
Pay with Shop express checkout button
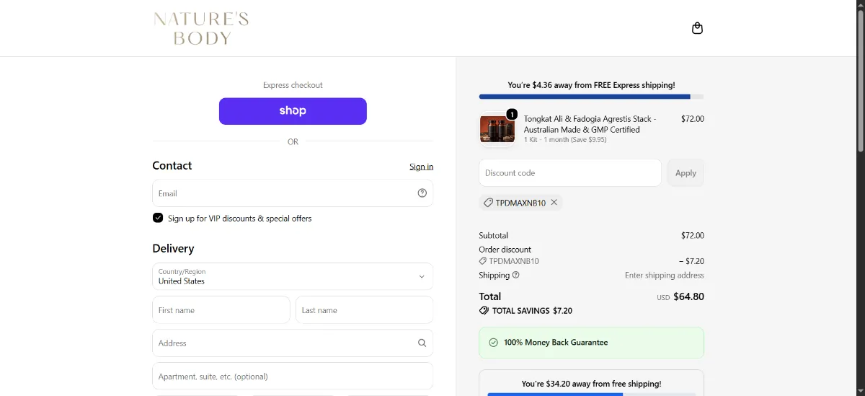click(x=293, y=111)
